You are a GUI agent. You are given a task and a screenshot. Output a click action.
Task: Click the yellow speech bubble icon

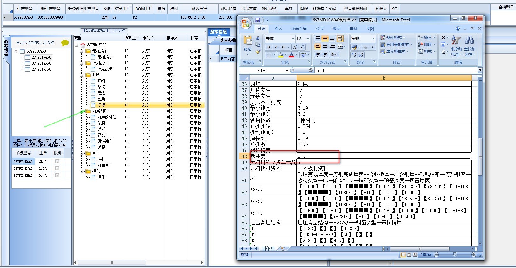click(x=65, y=43)
